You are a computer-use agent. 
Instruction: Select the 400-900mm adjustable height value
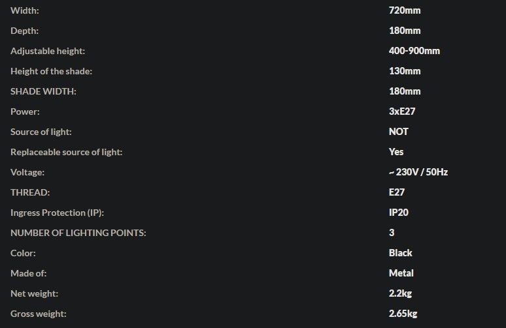coord(414,51)
